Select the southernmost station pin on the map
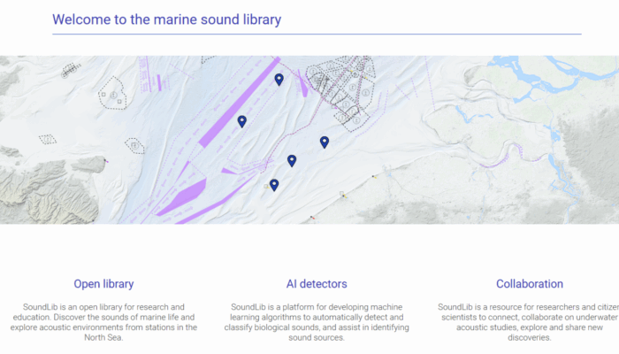The height and width of the screenshot is (354, 619). pyautogui.click(x=274, y=185)
